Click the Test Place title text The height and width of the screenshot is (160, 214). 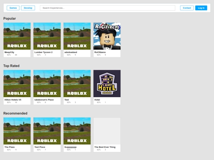pos(40,147)
